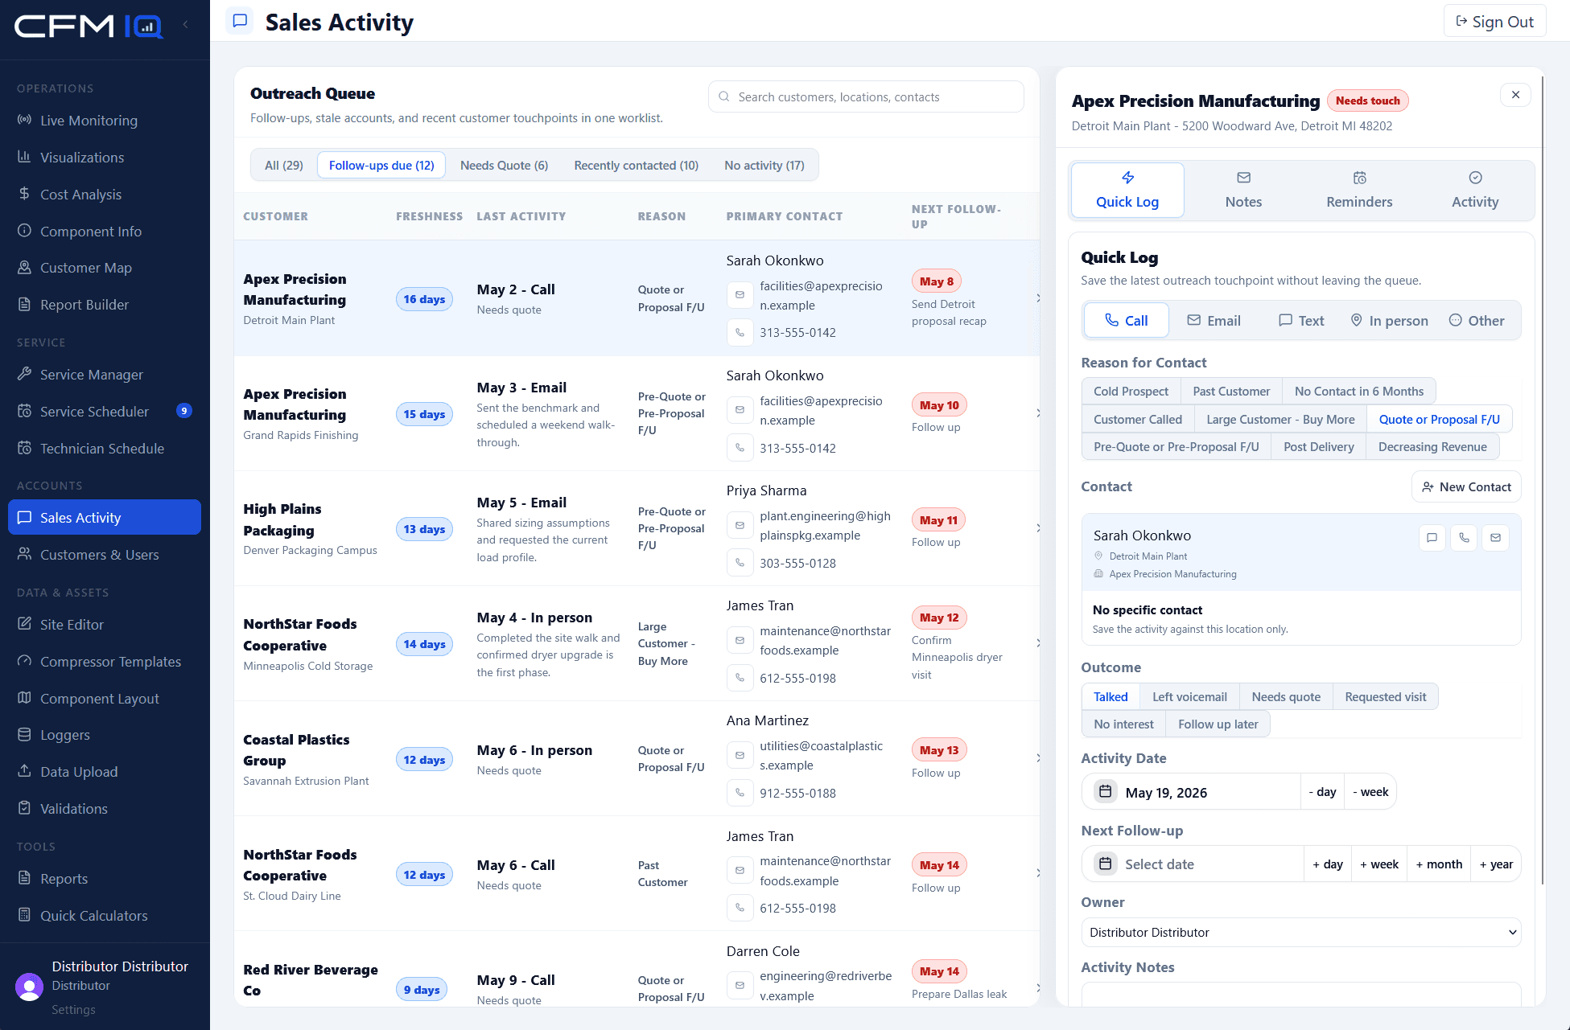The height and width of the screenshot is (1030, 1570).
Task: Open Quick Calculators tool
Action: pyautogui.click(x=105, y=915)
